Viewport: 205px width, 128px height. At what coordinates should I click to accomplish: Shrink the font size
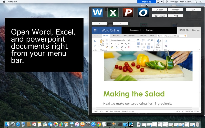point(125,47)
